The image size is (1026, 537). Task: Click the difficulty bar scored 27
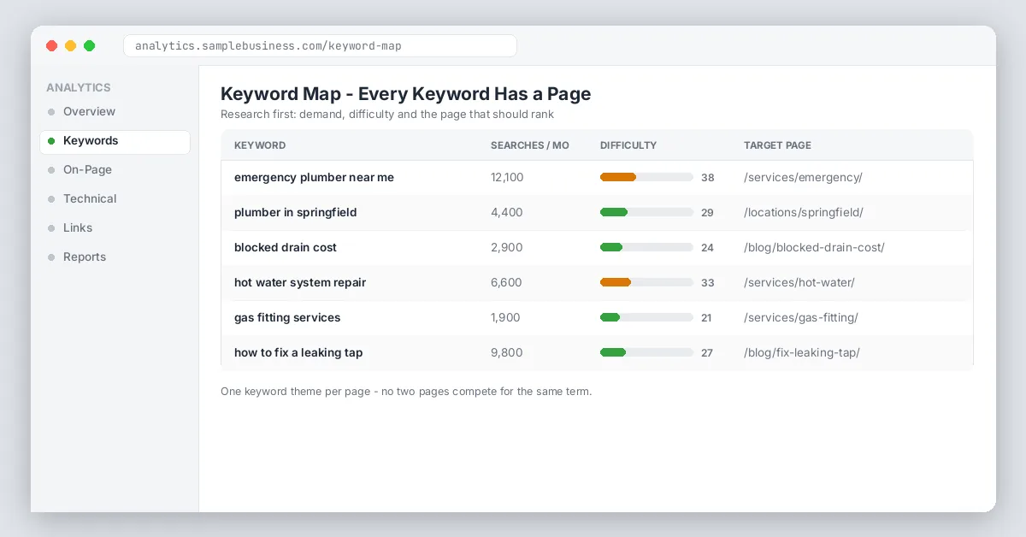[646, 352]
